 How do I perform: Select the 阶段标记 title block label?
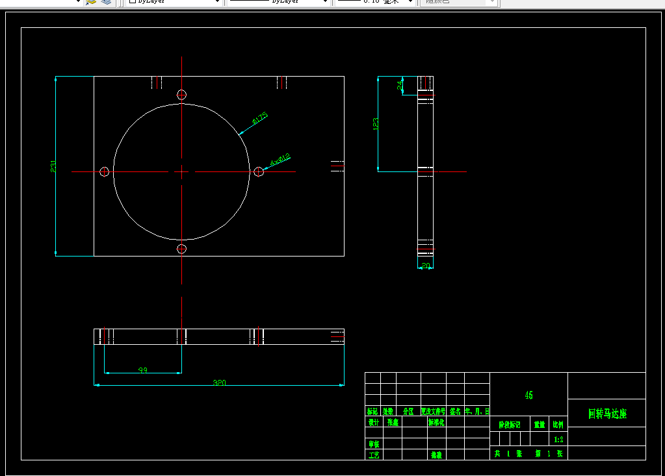(510, 425)
